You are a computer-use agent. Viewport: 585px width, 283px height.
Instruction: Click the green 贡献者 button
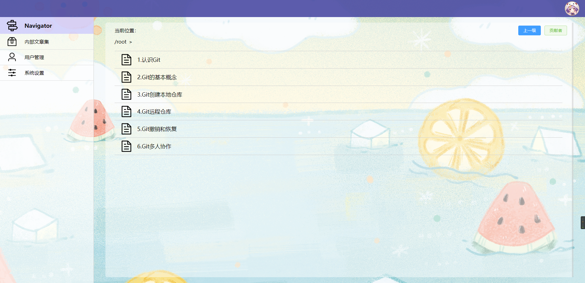point(556,30)
